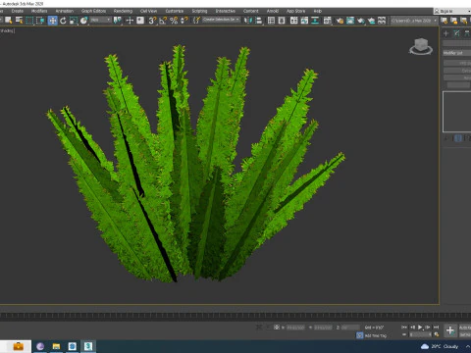Switch to Modify command panel tab

tap(457, 33)
